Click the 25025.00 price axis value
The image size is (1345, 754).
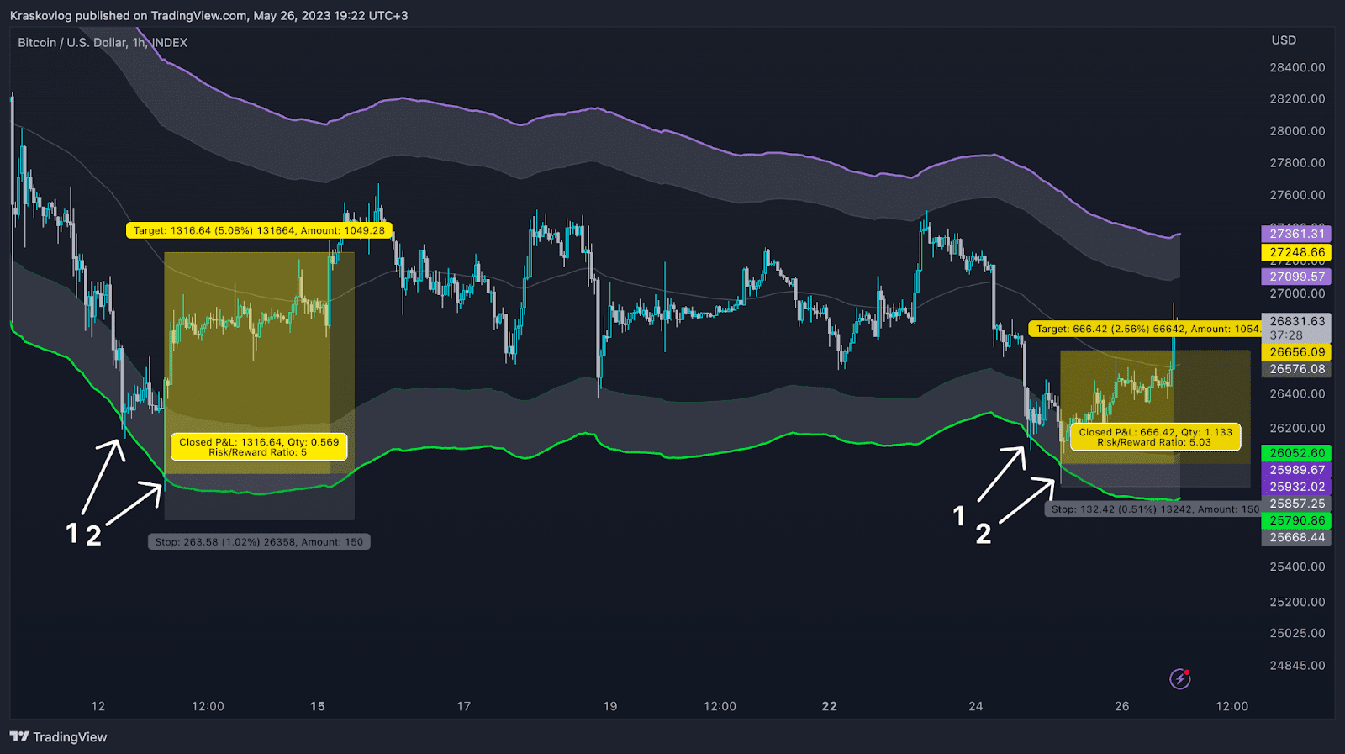1297,633
